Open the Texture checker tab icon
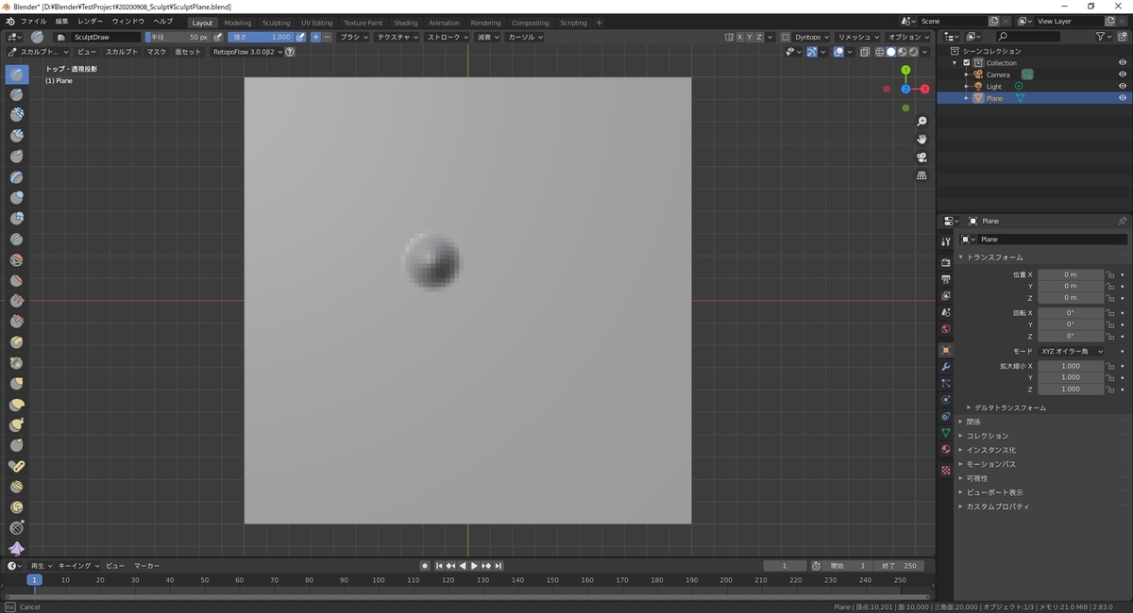This screenshot has width=1133, height=613. pyautogui.click(x=946, y=470)
